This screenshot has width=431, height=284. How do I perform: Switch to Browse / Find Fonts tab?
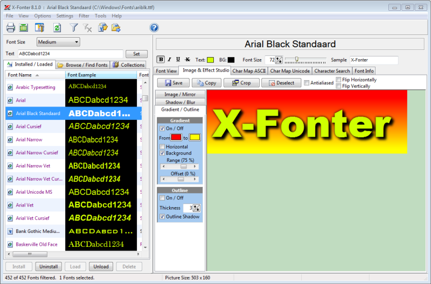(83, 65)
